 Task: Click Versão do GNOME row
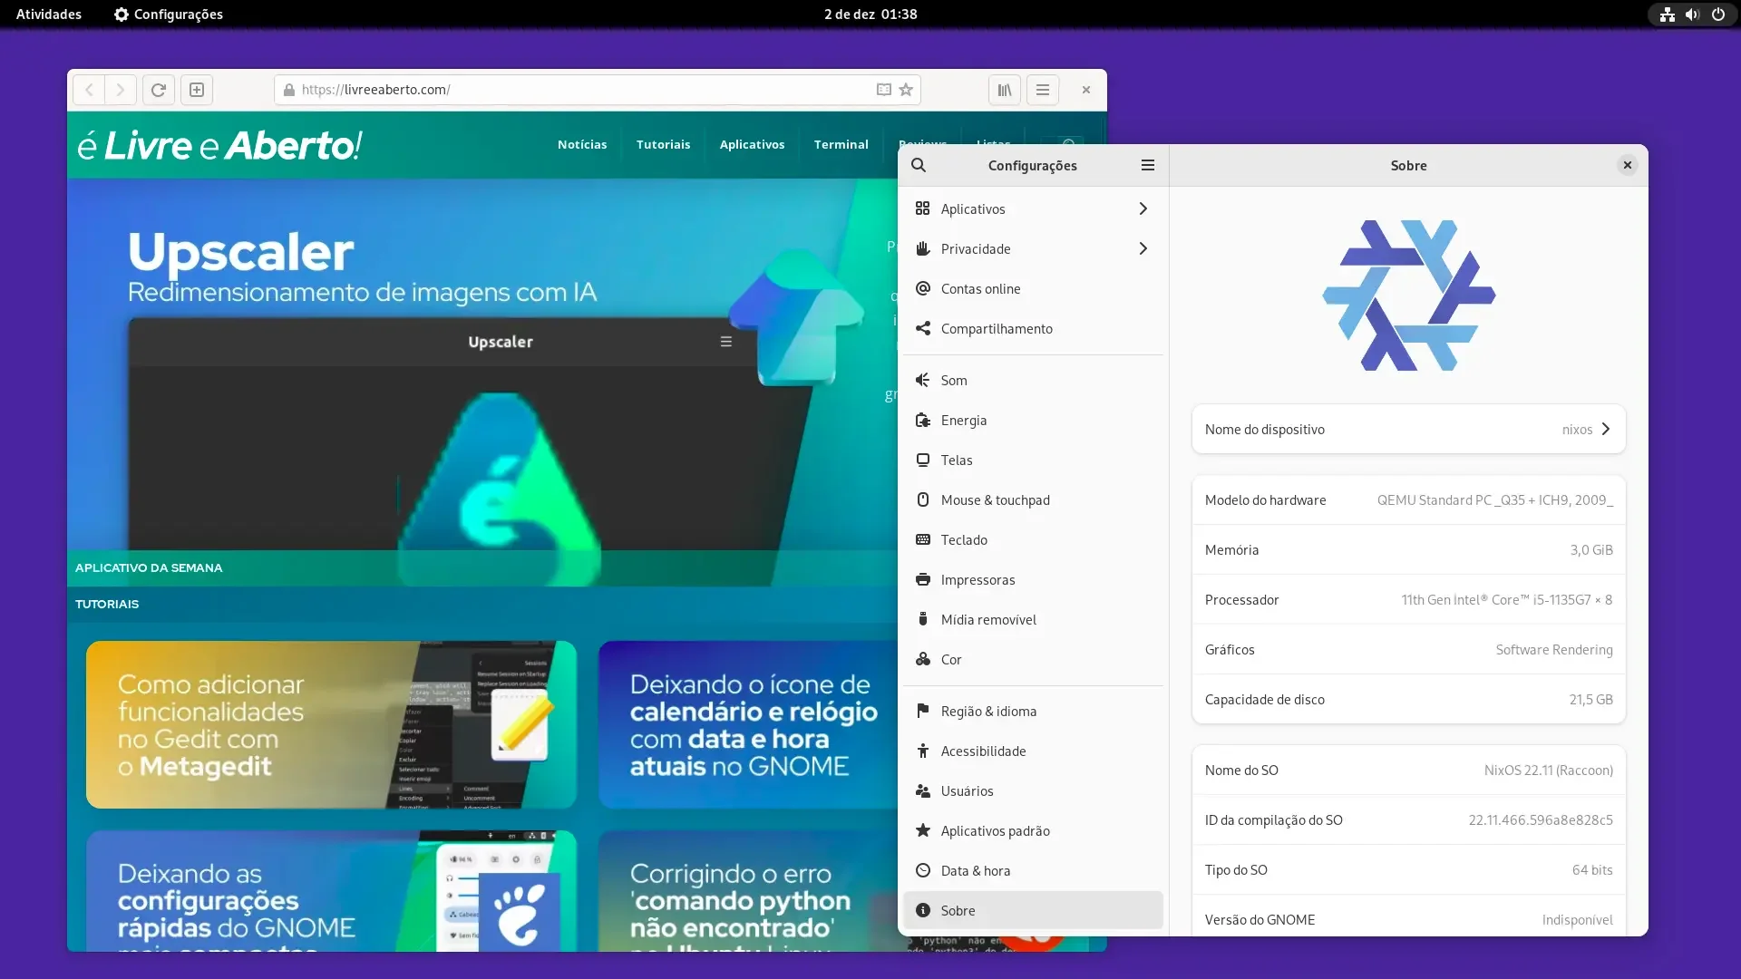[x=1408, y=917]
